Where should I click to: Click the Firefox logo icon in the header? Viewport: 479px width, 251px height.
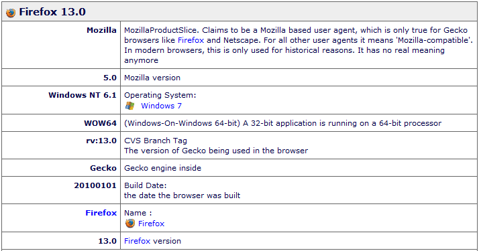(11, 13)
